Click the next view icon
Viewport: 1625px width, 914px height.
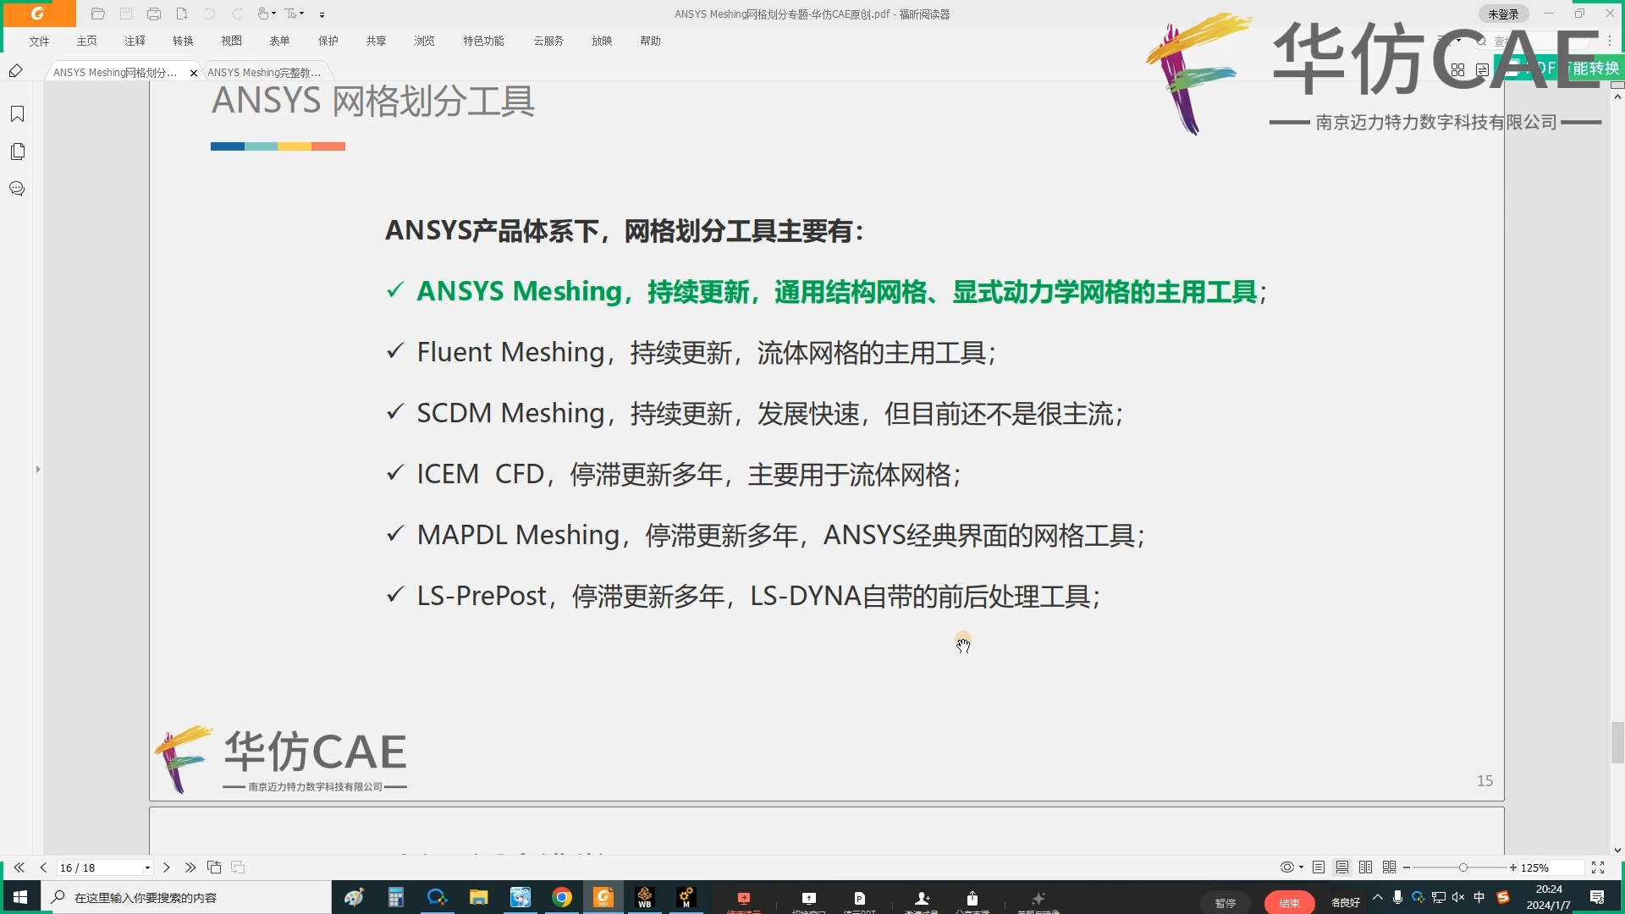tap(238, 867)
